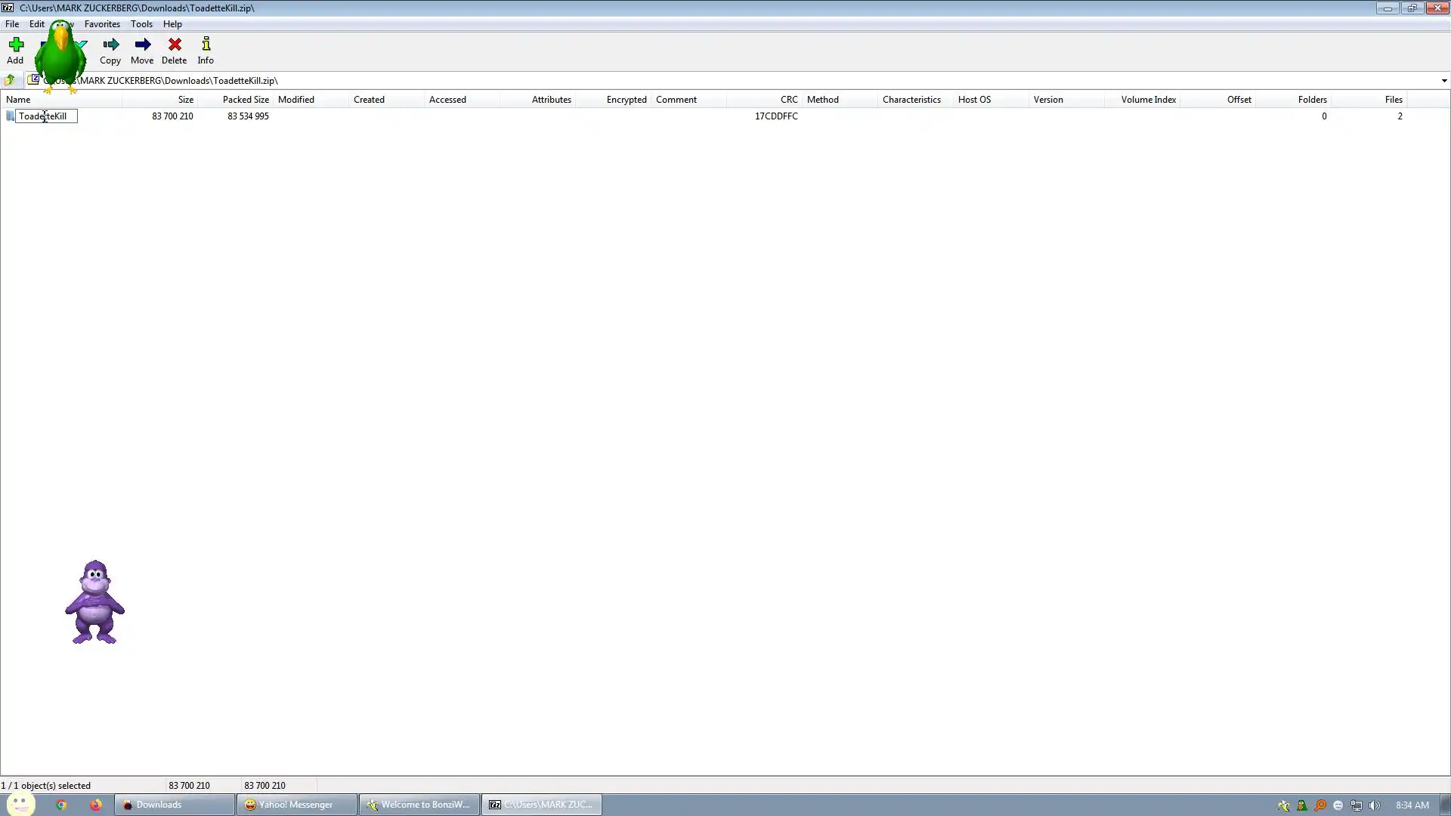Open the Favorites menu
This screenshot has width=1451, height=816.
[x=102, y=24]
